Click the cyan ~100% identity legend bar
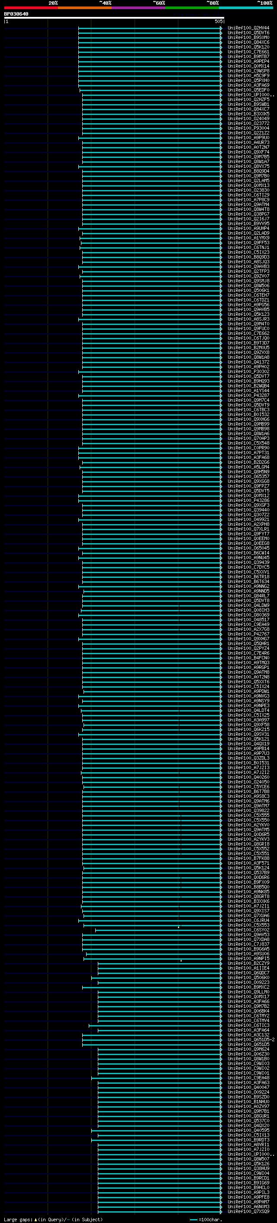The height and width of the screenshot is (1223, 277). (246, 8)
